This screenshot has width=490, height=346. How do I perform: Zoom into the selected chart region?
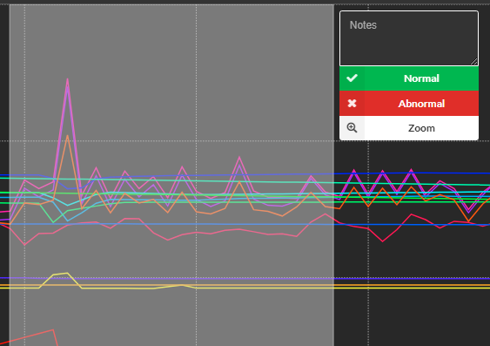coord(409,128)
